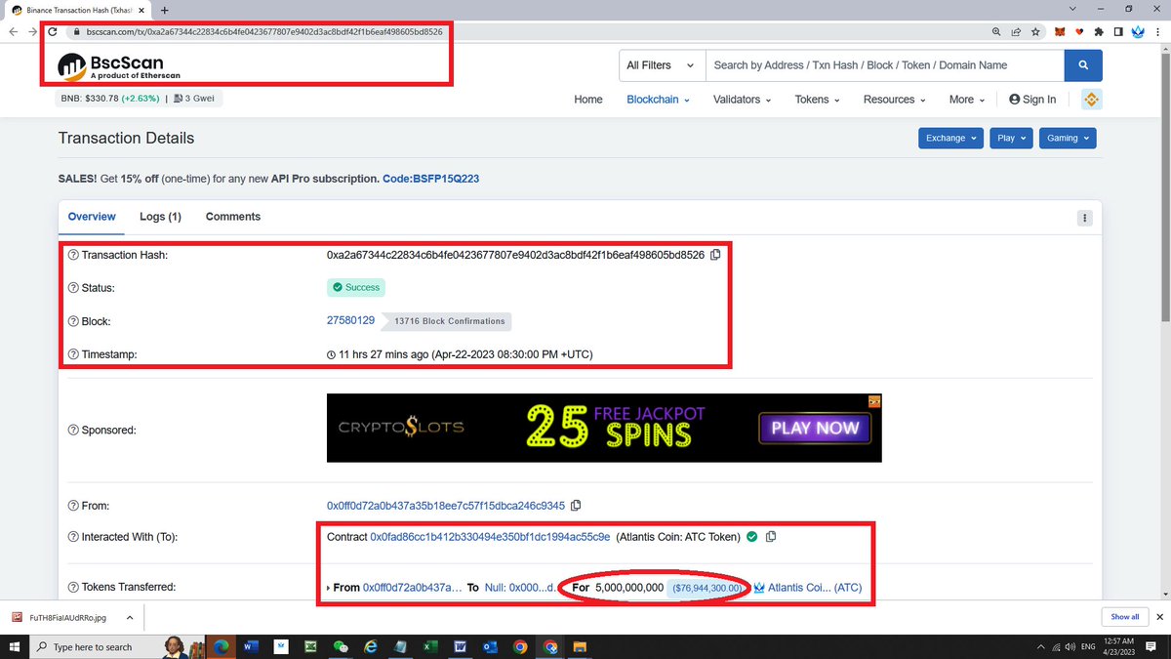Open the Gaming dropdown button

pos(1068,139)
